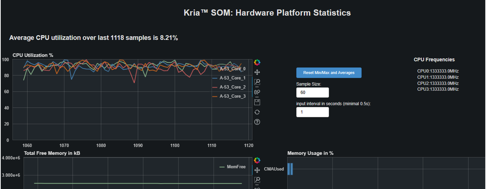Click the CMAUsed axis label
The image size is (486, 189).
(x=274, y=169)
